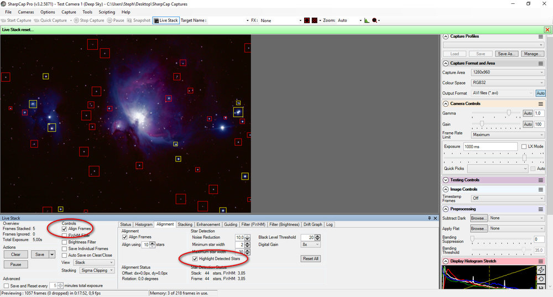Image resolution: width=553 pixels, height=297 pixels.
Task: Click the Gamma Auto button
Action: point(528,113)
